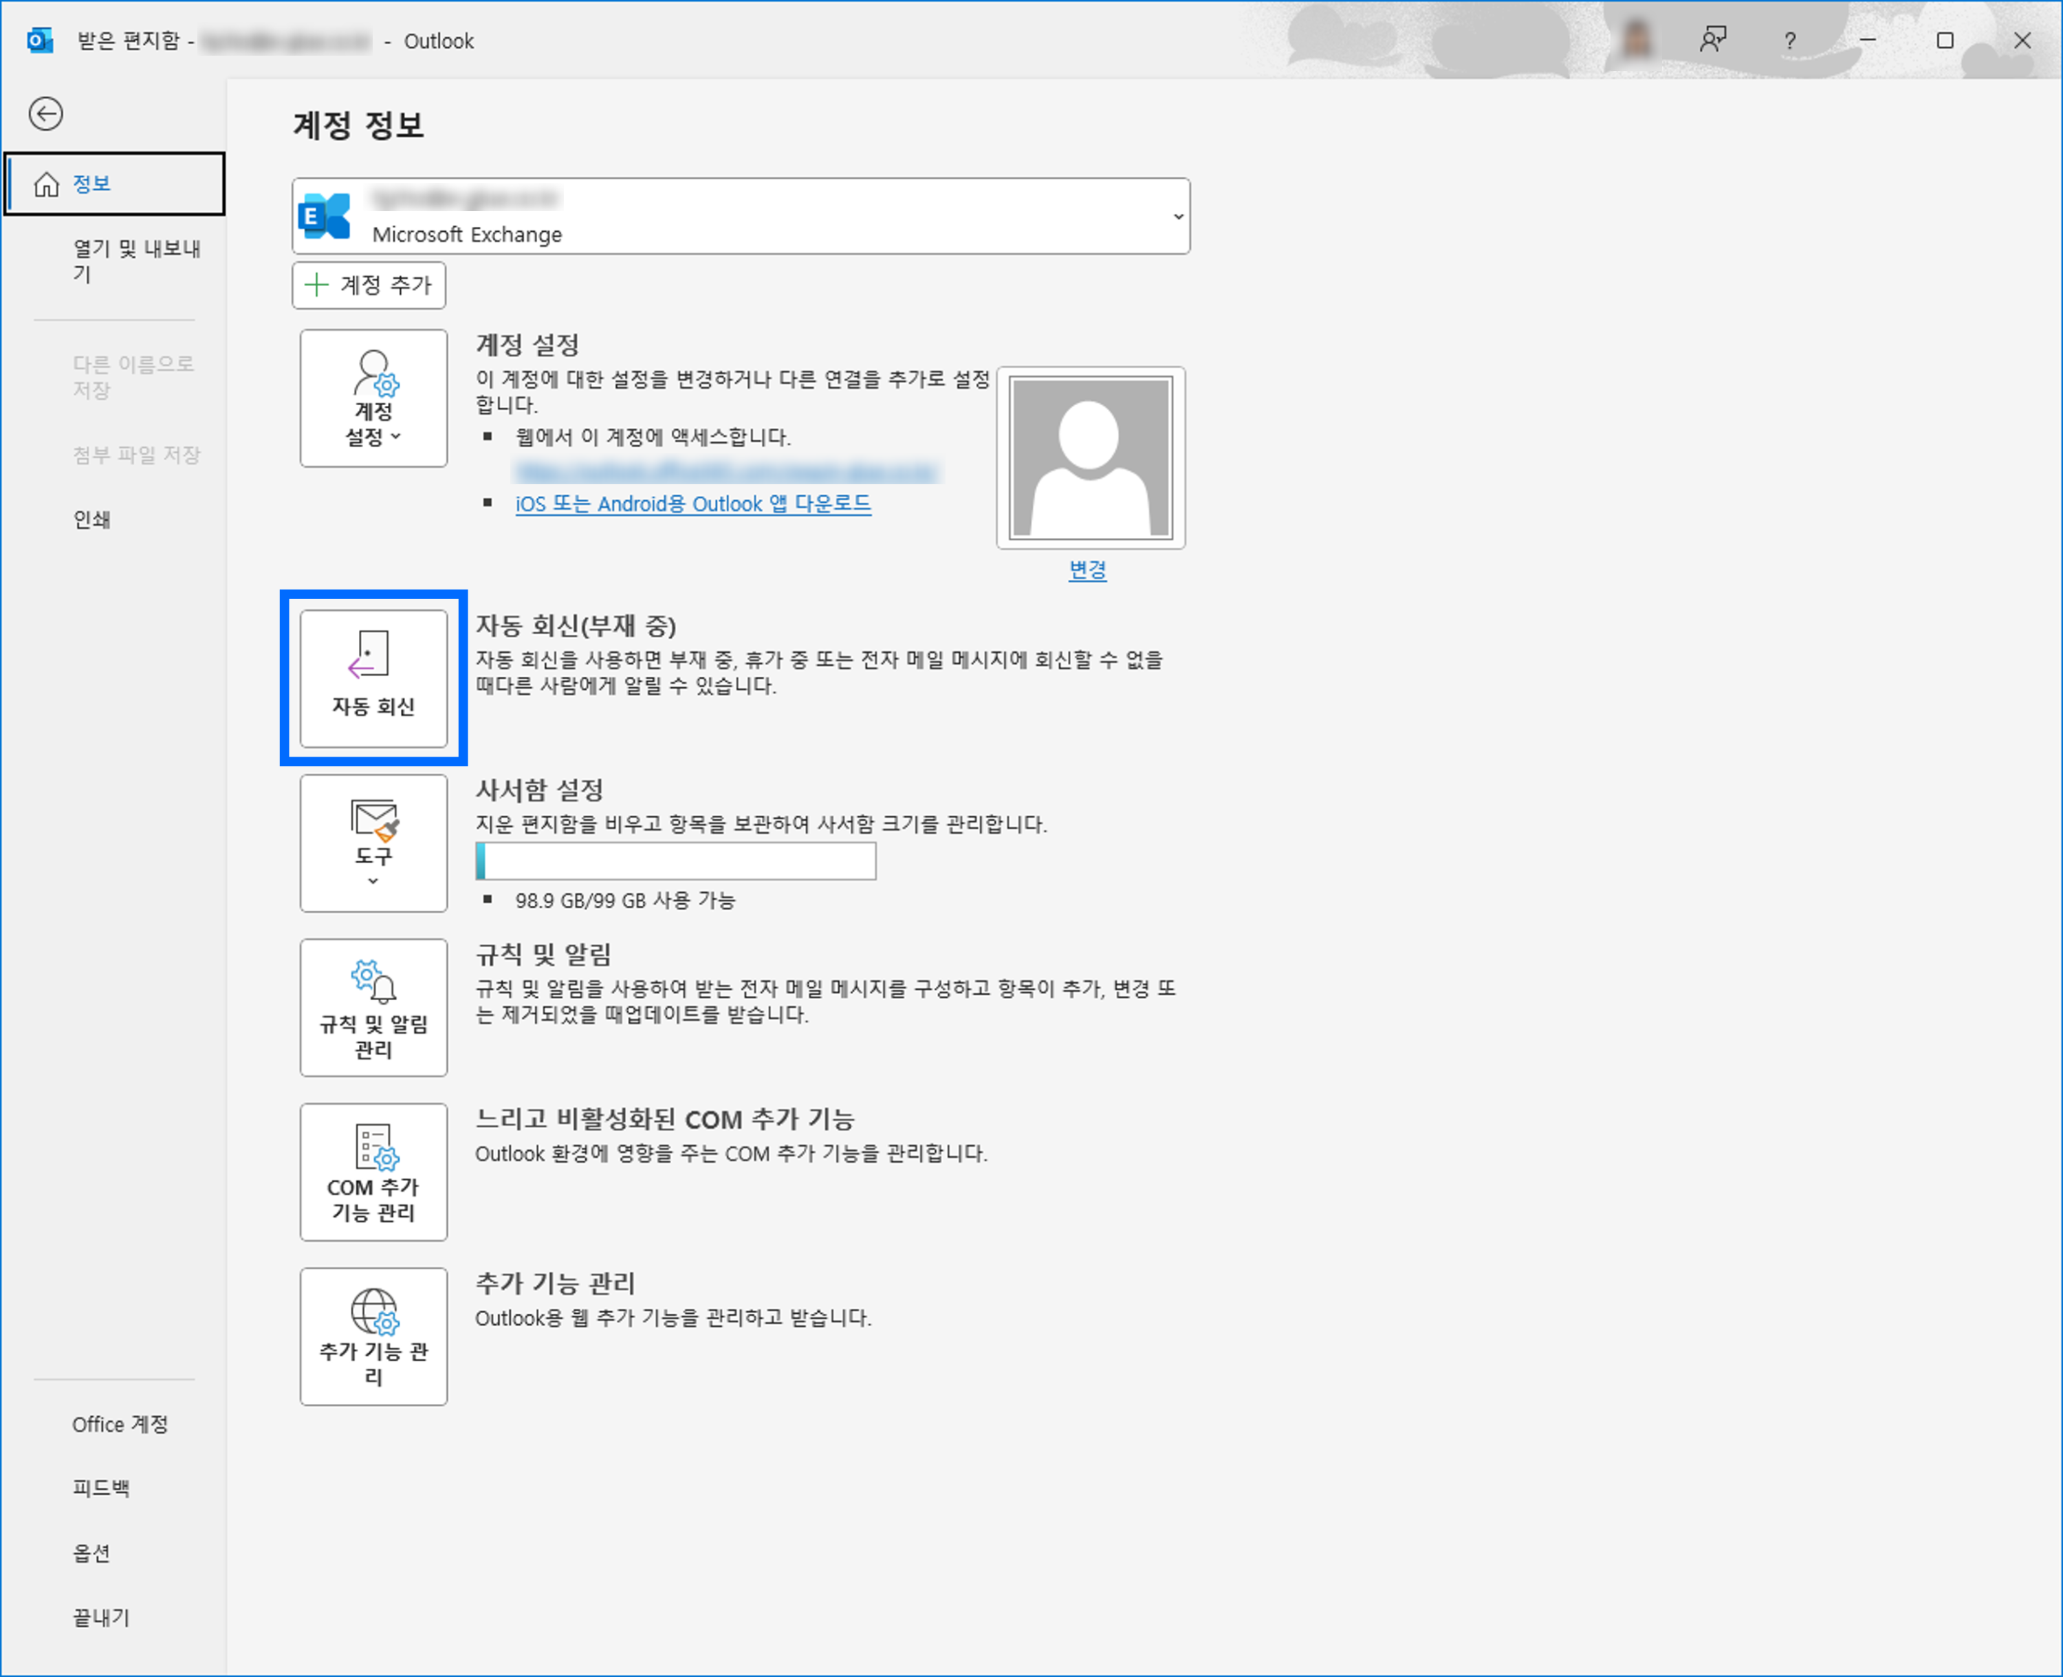Image resolution: width=2063 pixels, height=1677 pixels.
Task: Open 추가 기능 관리 (Manage Add-ins) button
Action: click(373, 1336)
